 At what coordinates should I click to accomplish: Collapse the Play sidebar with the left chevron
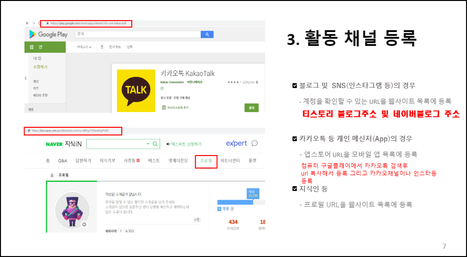(25, 78)
